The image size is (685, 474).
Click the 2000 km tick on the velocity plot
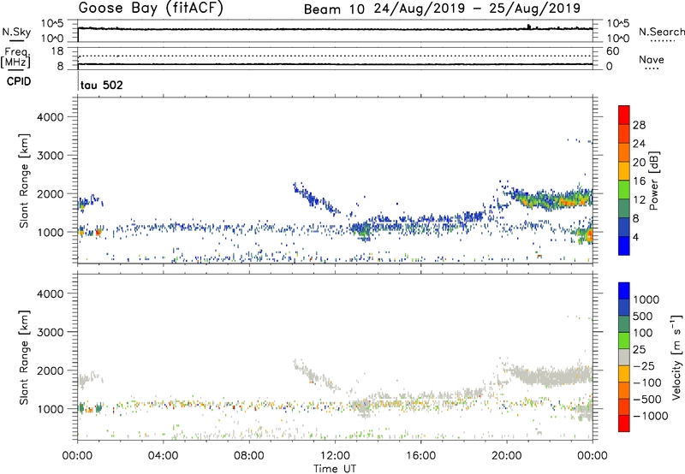click(50, 370)
